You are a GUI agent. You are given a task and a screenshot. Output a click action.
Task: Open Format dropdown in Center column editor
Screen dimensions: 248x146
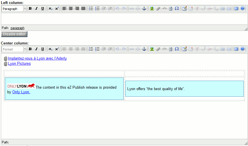(x=14, y=49)
